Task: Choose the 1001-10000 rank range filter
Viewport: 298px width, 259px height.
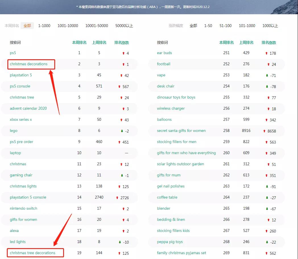Action: tap(68, 26)
